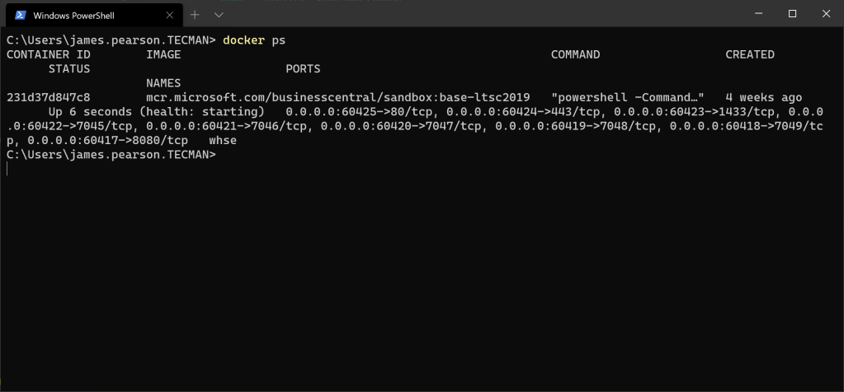Maximize the terminal window

(792, 14)
